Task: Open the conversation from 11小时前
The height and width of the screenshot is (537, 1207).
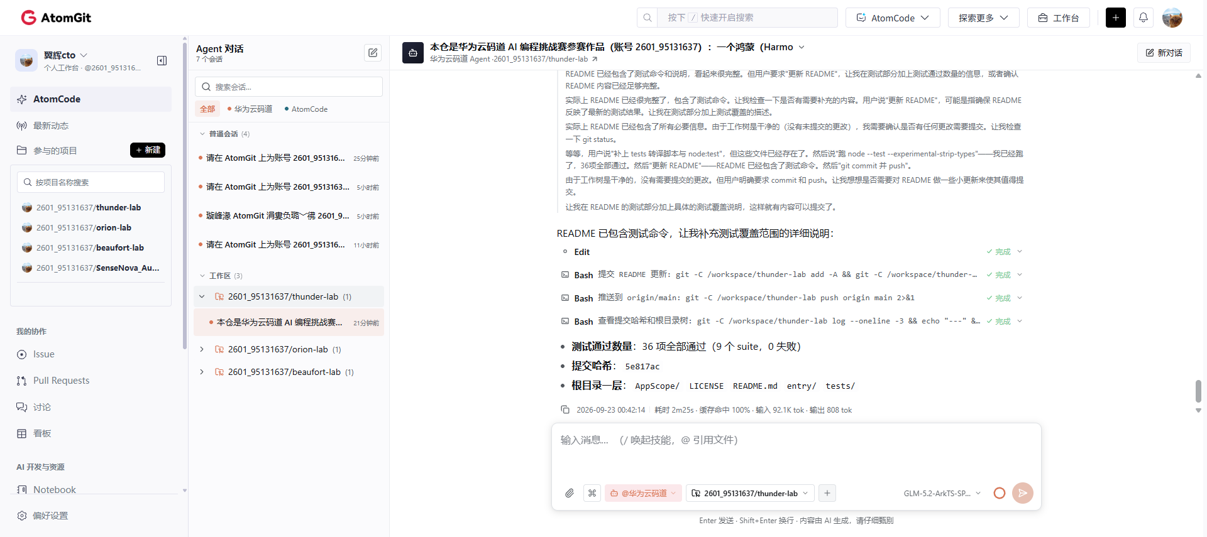Action: pyautogui.click(x=289, y=245)
